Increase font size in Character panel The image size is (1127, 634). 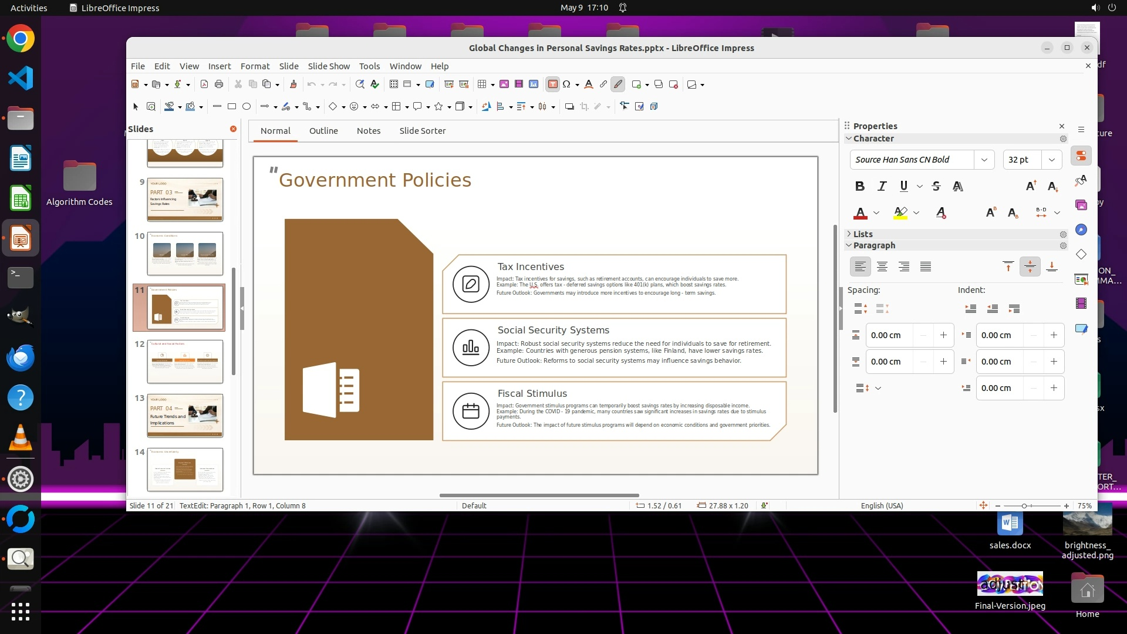pos(1031,187)
